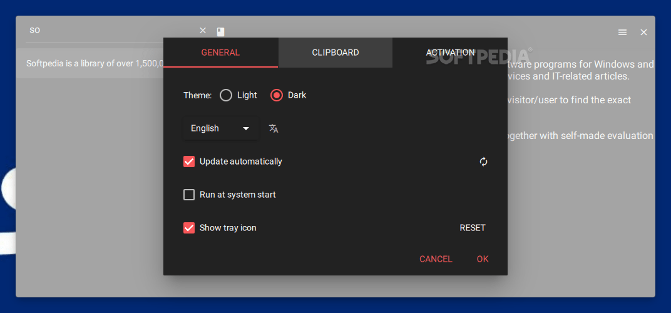Click the search input containing 'so'
671x313 pixels.
(x=111, y=31)
